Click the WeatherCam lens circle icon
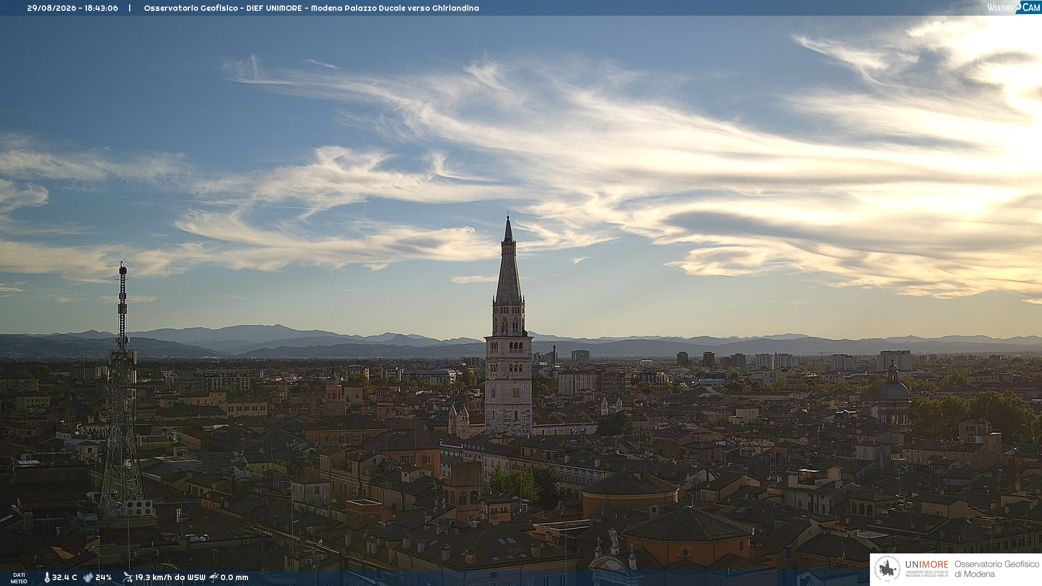This screenshot has width=1042, height=586. coord(1018,7)
